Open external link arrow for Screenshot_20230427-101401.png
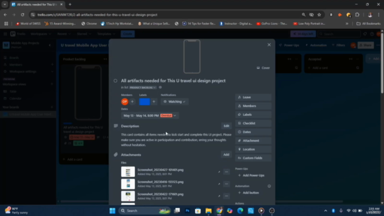The height and width of the screenshot is (216, 384). click(219, 172)
